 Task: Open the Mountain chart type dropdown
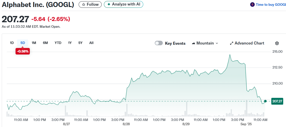click(x=205, y=43)
